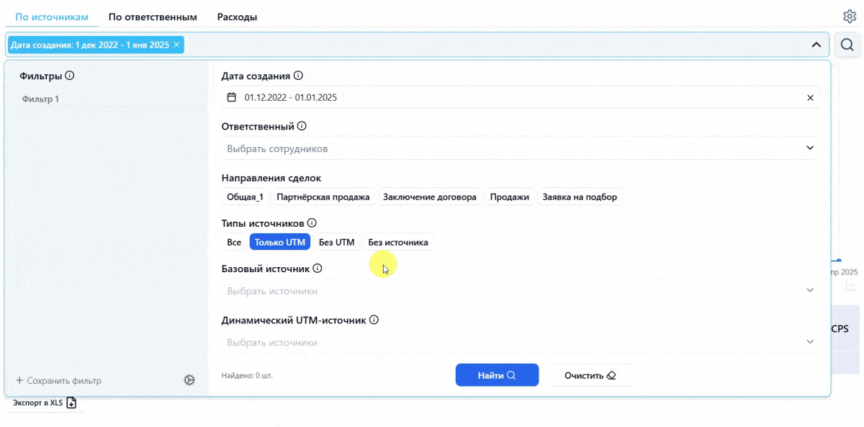Screen dimensions: 864x427
Task: Open the Базовый источник dropdown
Action: [x=521, y=291]
